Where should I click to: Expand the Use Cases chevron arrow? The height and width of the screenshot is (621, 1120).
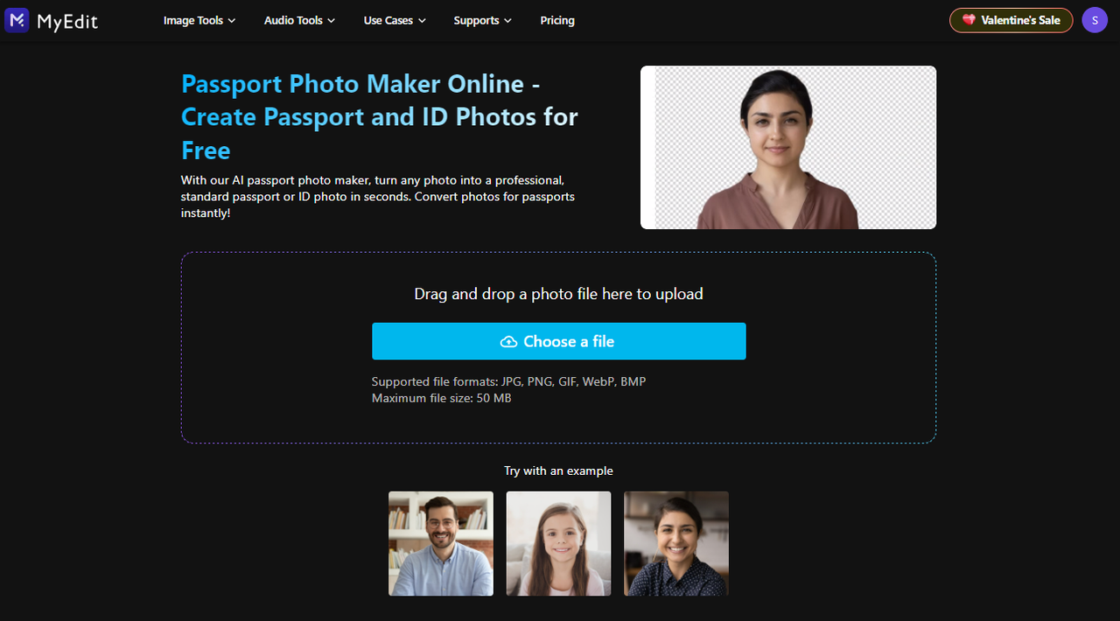[422, 21]
